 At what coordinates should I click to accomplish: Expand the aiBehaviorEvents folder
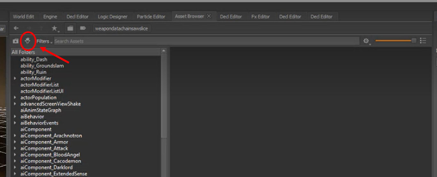(15, 123)
